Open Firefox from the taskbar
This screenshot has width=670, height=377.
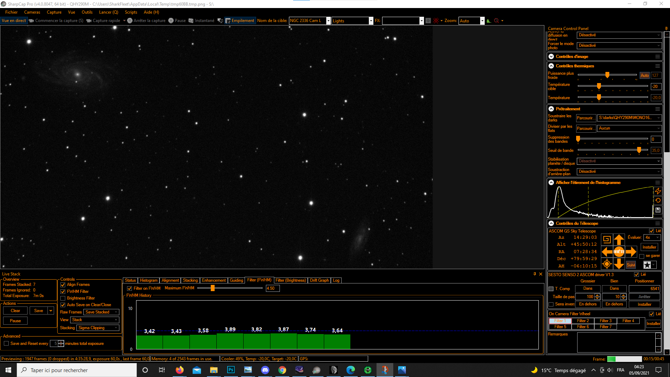[x=180, y=370]
